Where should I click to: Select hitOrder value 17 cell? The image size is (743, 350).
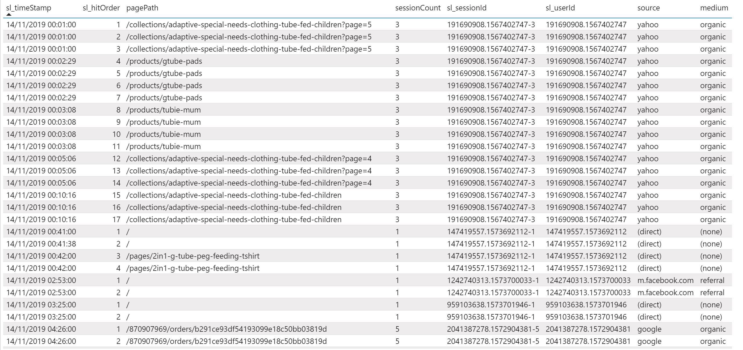point(116,220)
